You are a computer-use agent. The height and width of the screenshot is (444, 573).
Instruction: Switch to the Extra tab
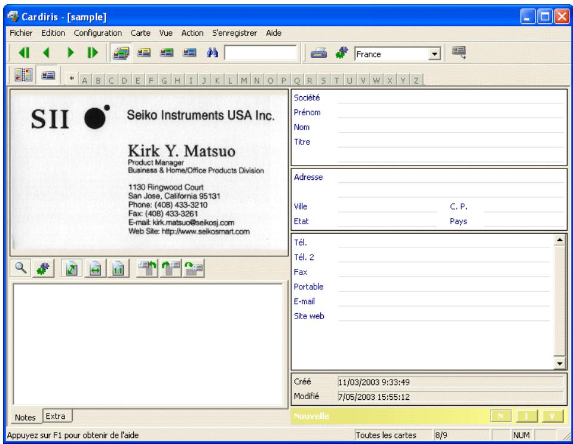pos(56,416)
